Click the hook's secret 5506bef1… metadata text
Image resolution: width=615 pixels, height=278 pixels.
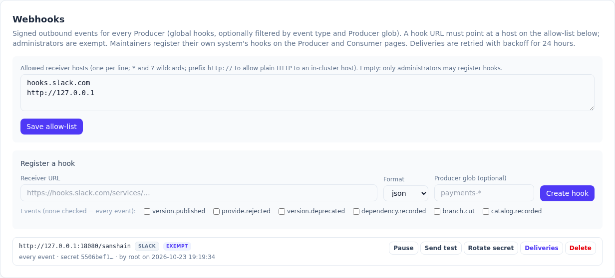(87, 257)
